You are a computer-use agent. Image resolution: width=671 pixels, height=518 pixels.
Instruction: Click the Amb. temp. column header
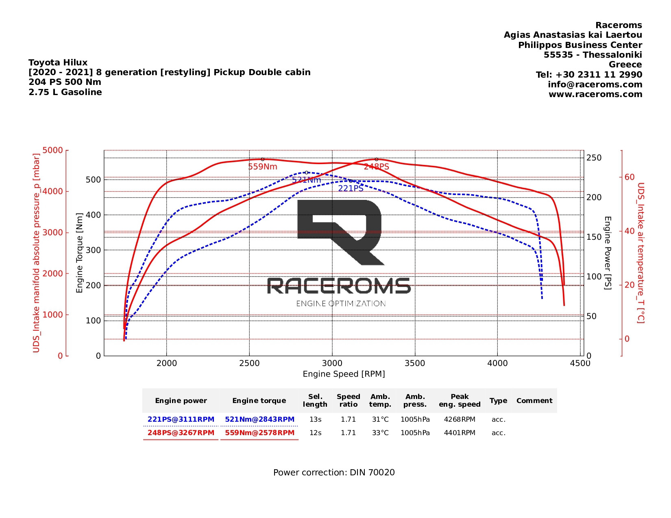(380, 401)
